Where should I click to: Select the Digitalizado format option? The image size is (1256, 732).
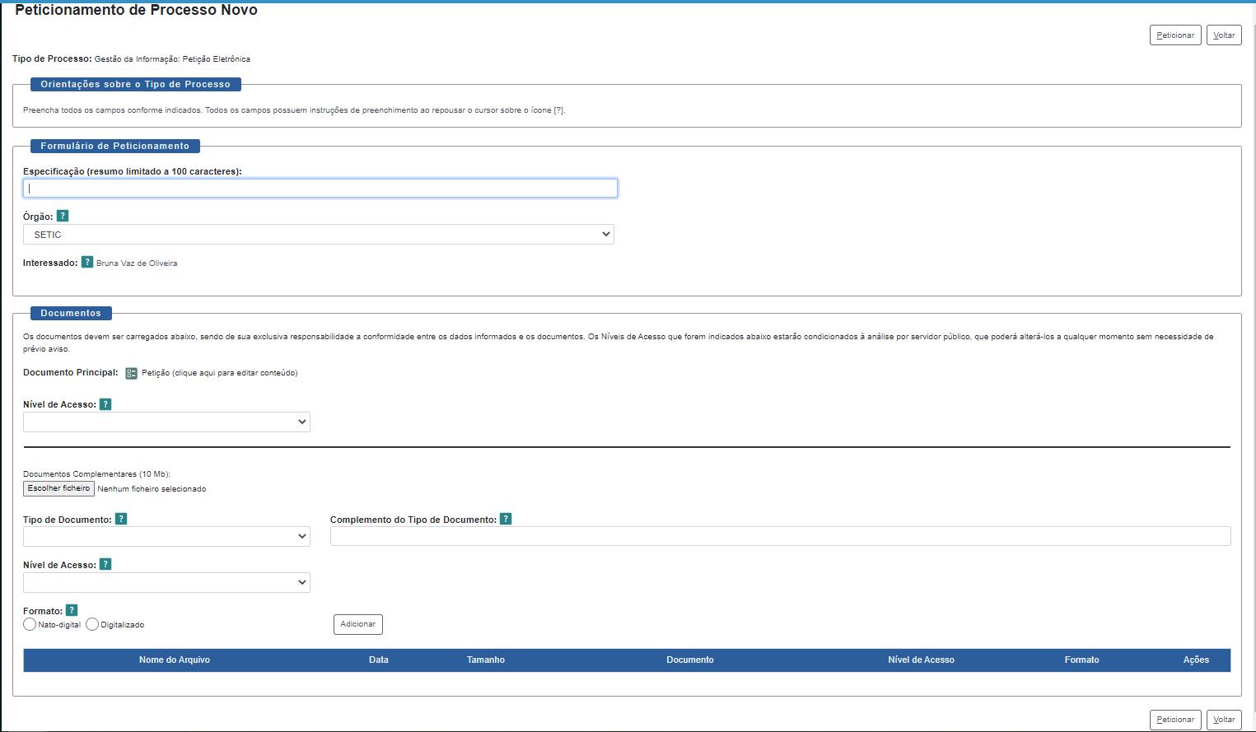point(92,625)
